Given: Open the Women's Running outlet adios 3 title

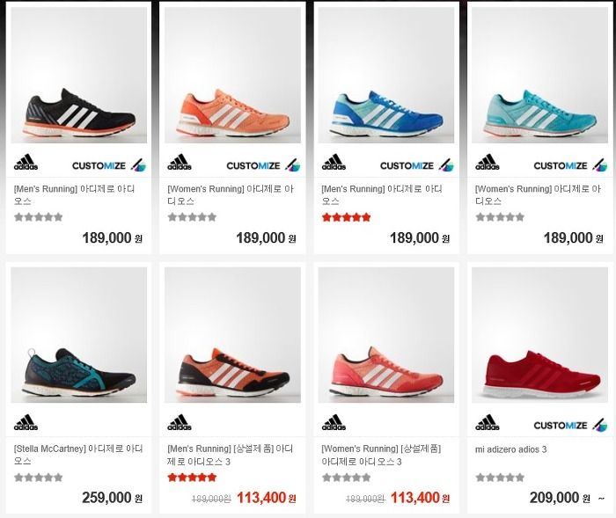Looking at the screenshot, I should click(x=381, y=455).
